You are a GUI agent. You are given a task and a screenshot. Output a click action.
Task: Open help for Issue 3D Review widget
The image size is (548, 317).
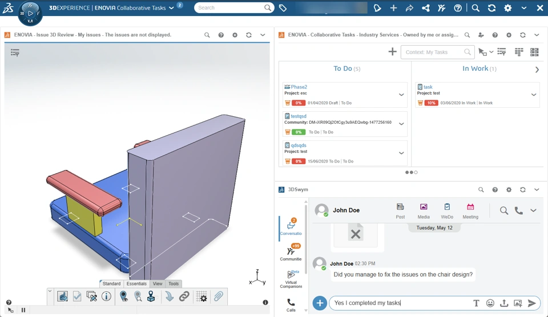pyautogui.click(x=221, y=35)
